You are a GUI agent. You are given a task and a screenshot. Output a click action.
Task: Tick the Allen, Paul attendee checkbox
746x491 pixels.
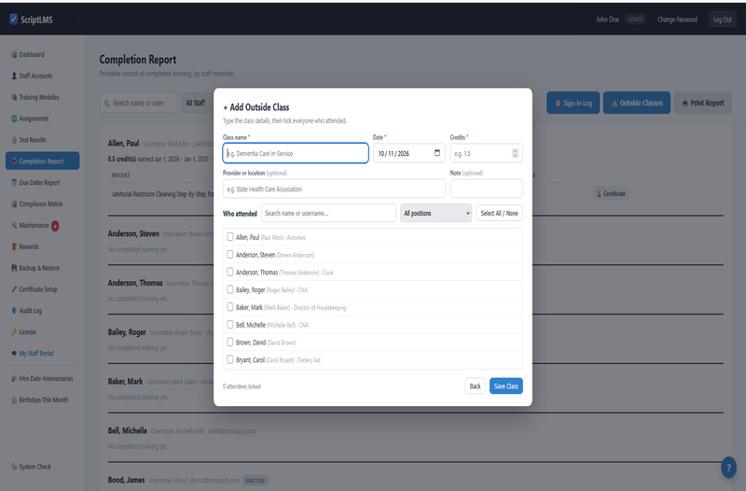[x=230, y=237]
